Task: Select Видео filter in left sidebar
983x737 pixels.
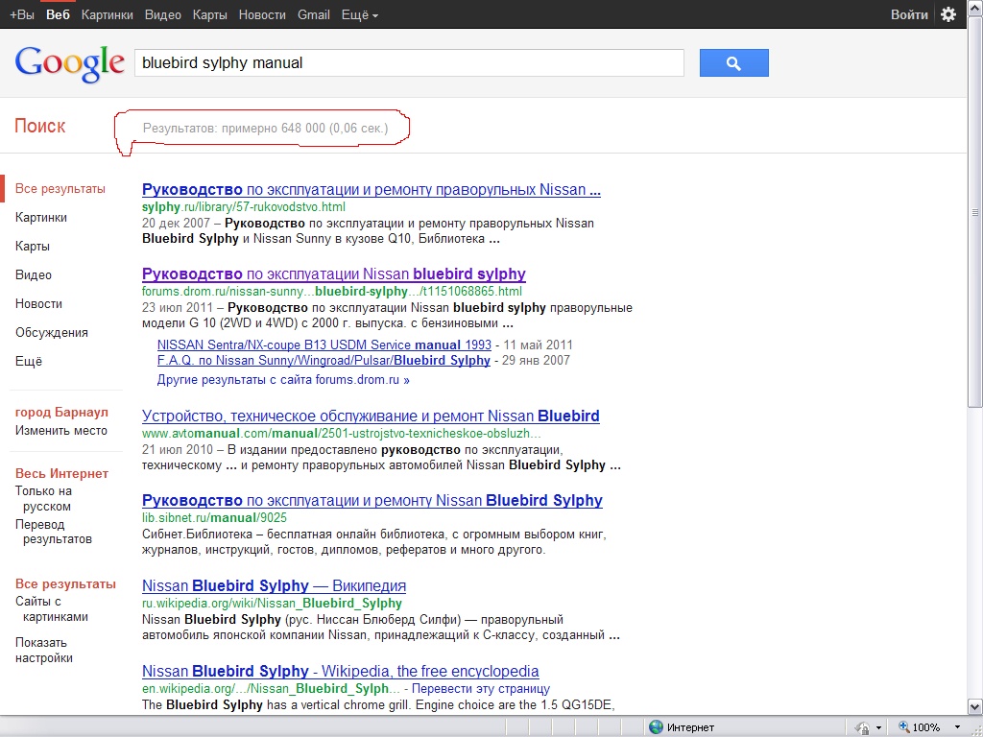Action: [x=34, y=275]
